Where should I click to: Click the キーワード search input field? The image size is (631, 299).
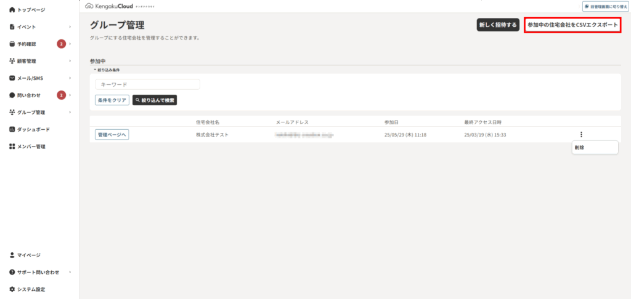147,84
